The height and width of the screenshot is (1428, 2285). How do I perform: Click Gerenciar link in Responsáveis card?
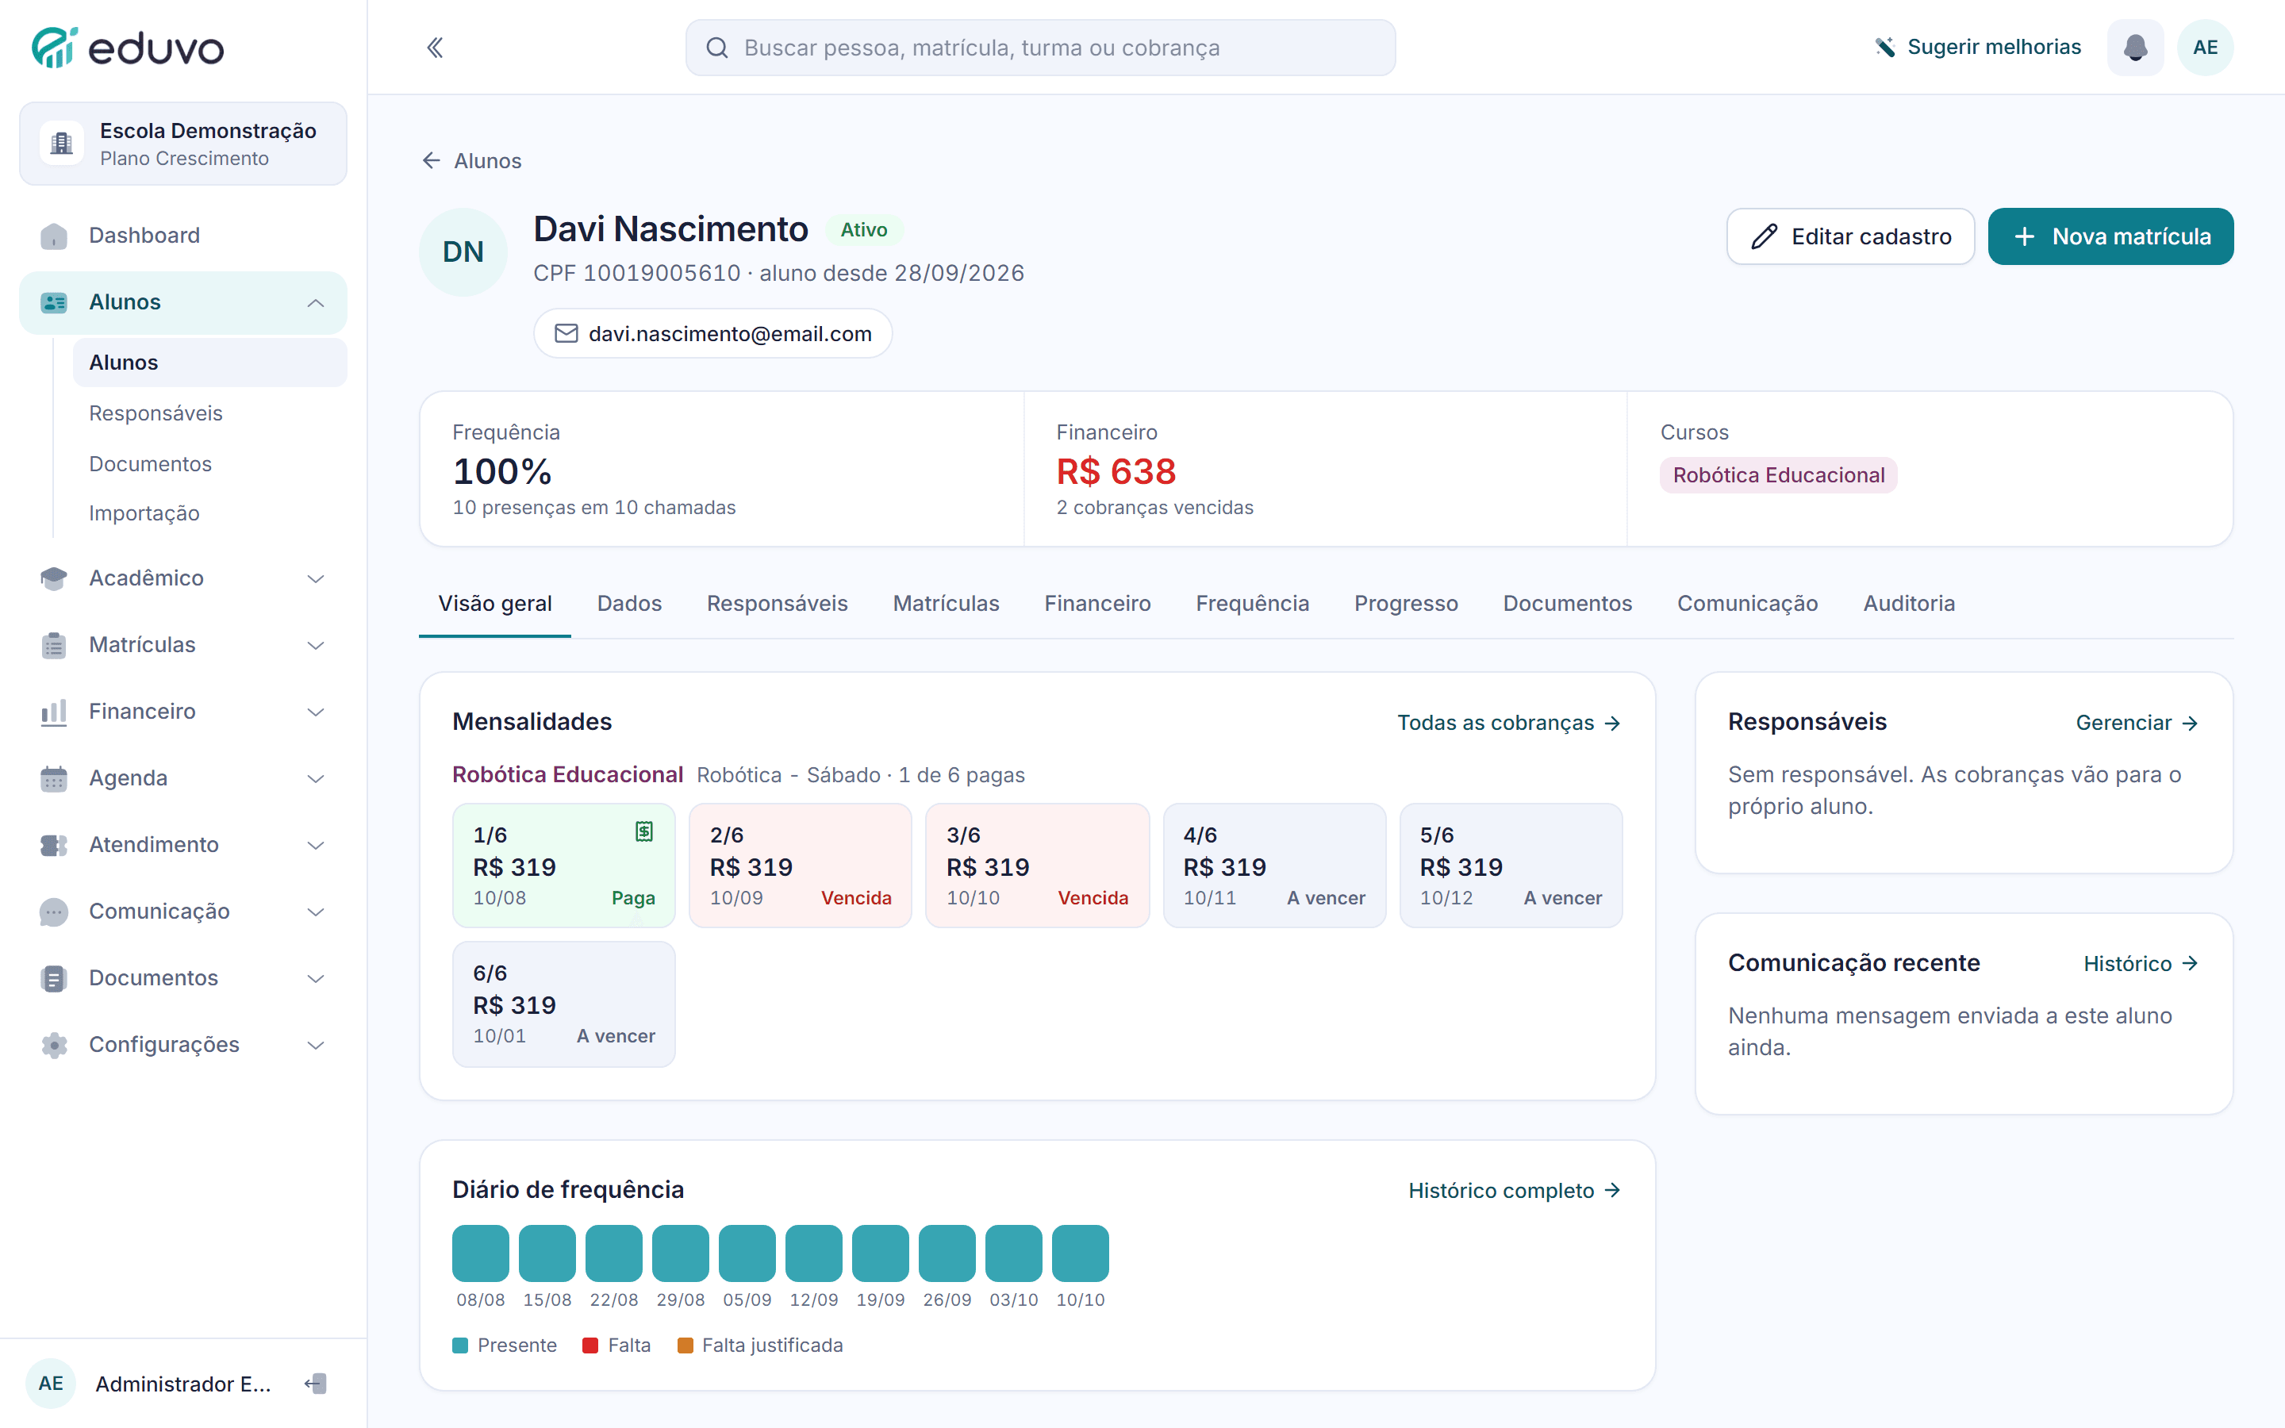(x=2137, y=723)
